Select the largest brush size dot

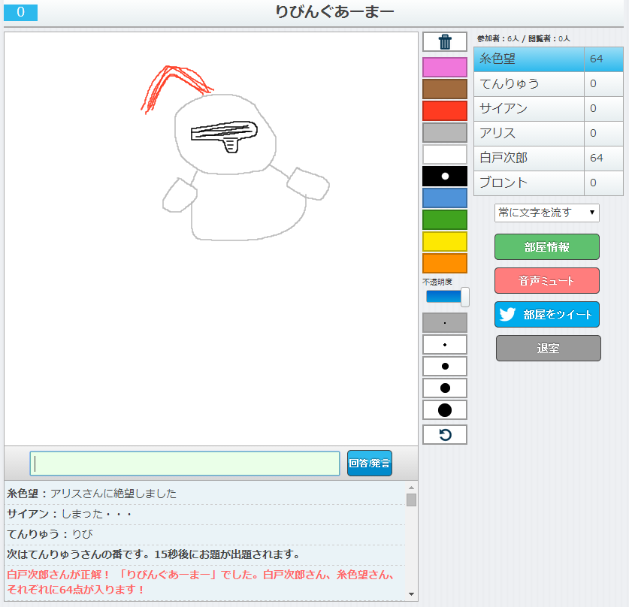point(444,409)
